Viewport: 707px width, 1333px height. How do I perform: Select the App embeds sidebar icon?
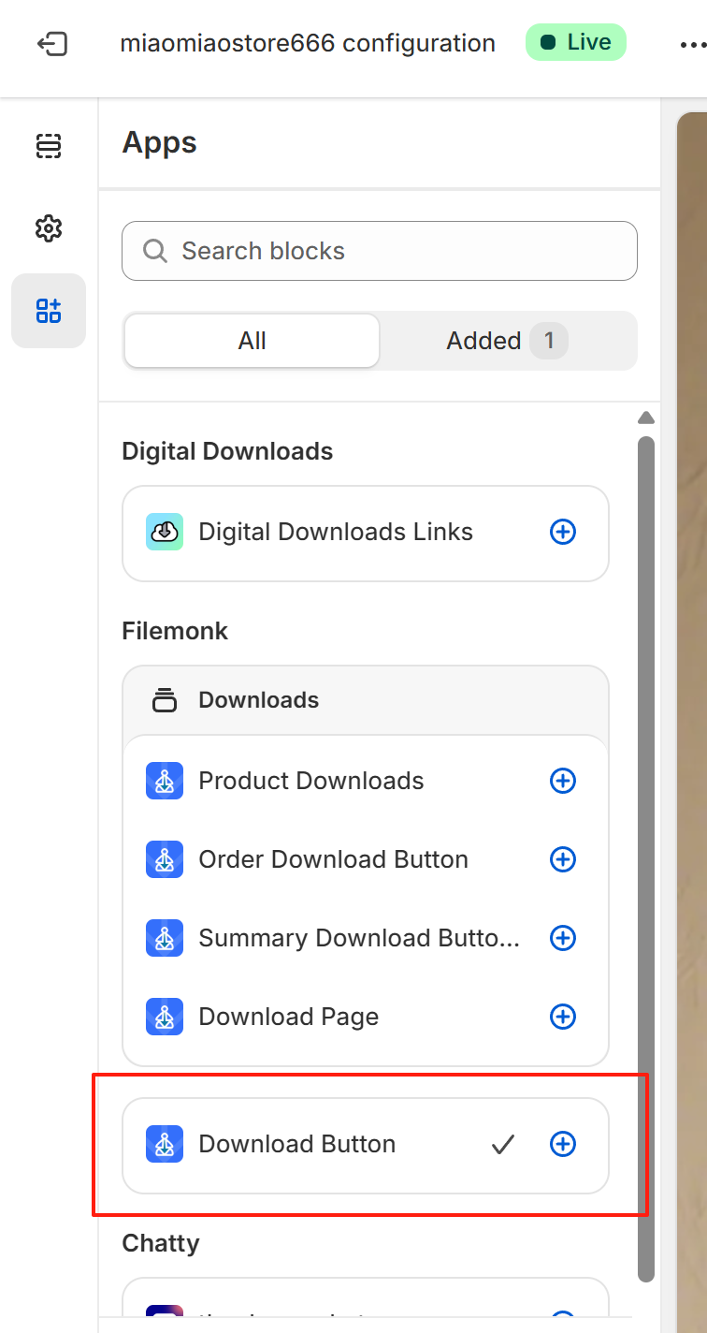pos(49,311)
